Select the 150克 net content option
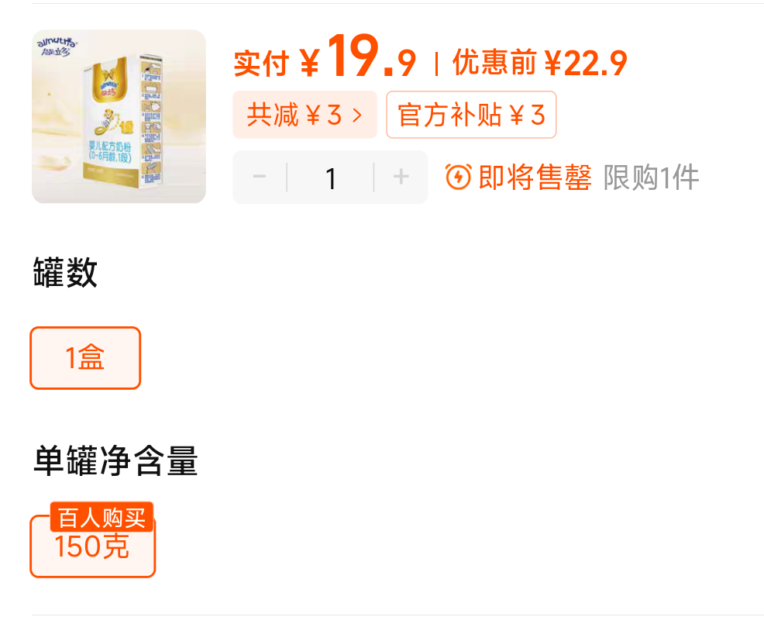 [92, 546]
